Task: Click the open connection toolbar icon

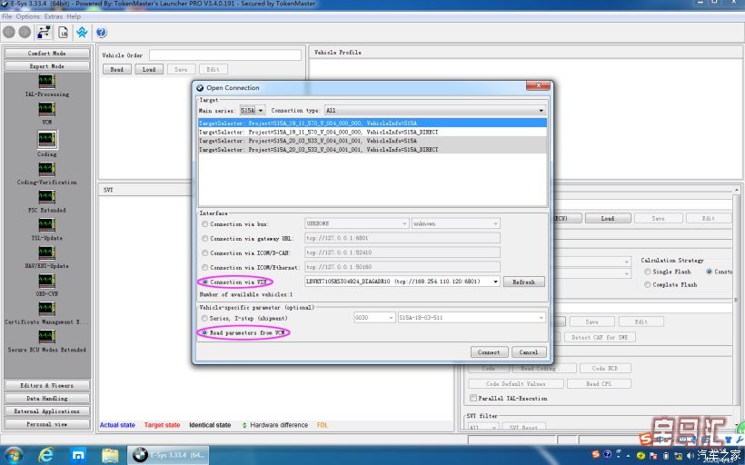Action: 44,33
